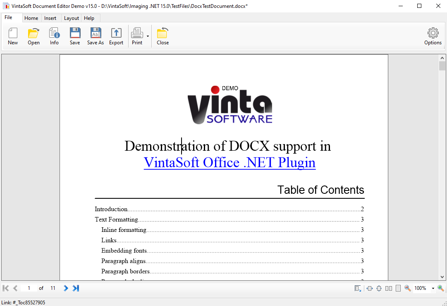Zoom out with the minus magnifier

pyautogui.click(x=407, y=288)
